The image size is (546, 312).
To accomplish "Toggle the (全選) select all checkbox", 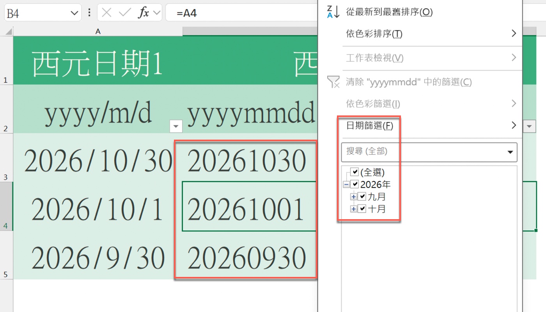I will [x=355, y=172].
